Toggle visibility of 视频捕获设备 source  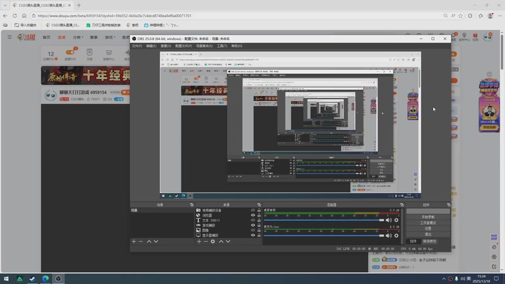253,210
